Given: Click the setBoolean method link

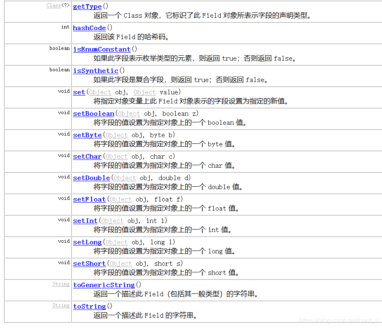Looking at the screenshot, I should tap(93, 113).
